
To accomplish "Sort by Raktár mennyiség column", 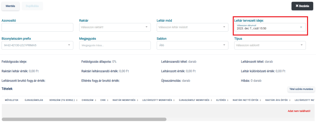I will (x=125, y=100).
